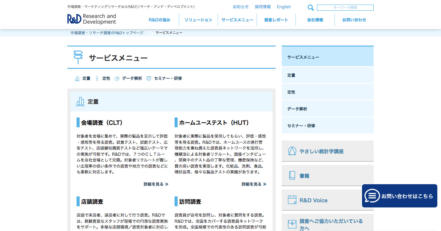Open the ソリューション navigation menu
441x231 pixels.
pos(198,20)
